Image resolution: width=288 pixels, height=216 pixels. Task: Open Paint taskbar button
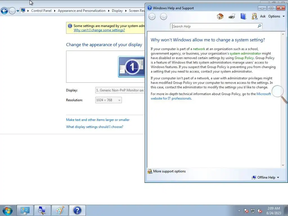pyautogui.click(x=60, y=210)
